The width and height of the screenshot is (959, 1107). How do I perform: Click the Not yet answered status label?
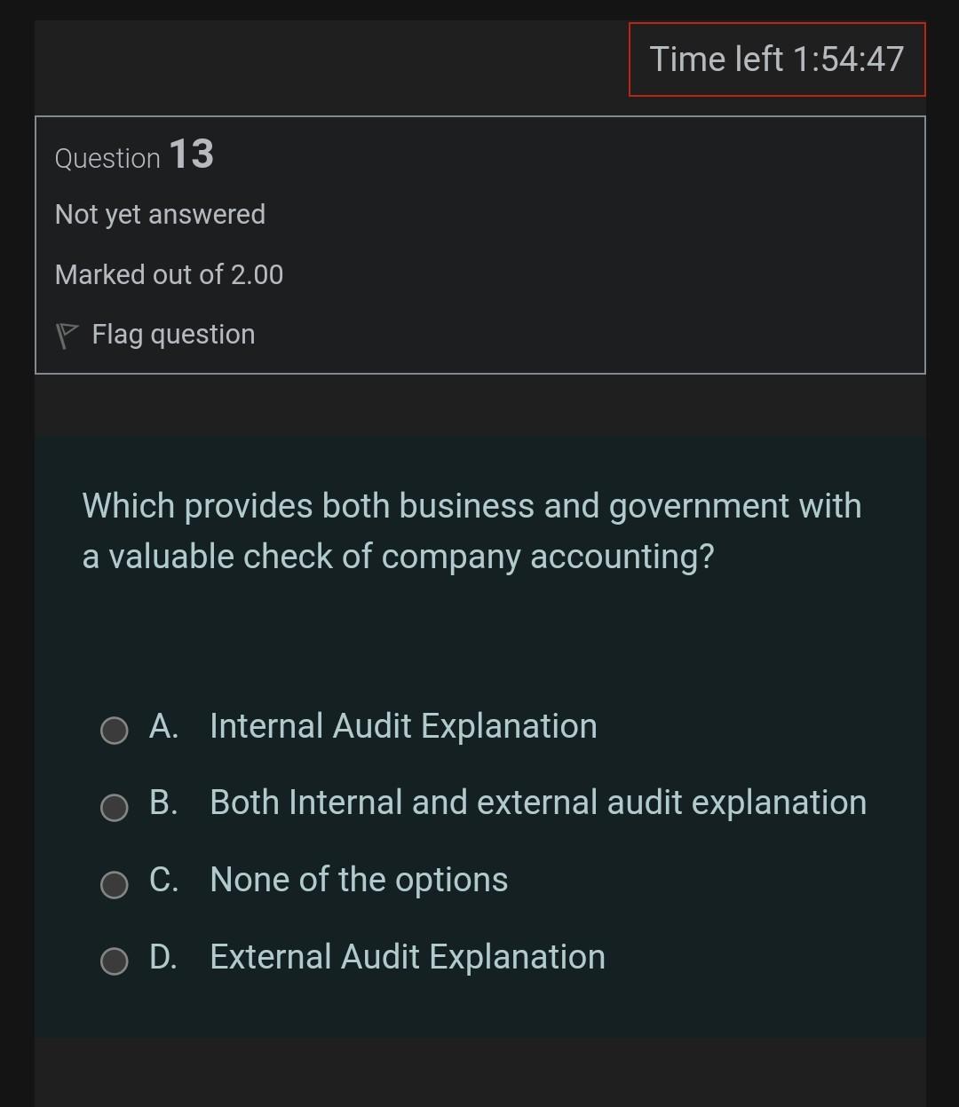(160, 214)
